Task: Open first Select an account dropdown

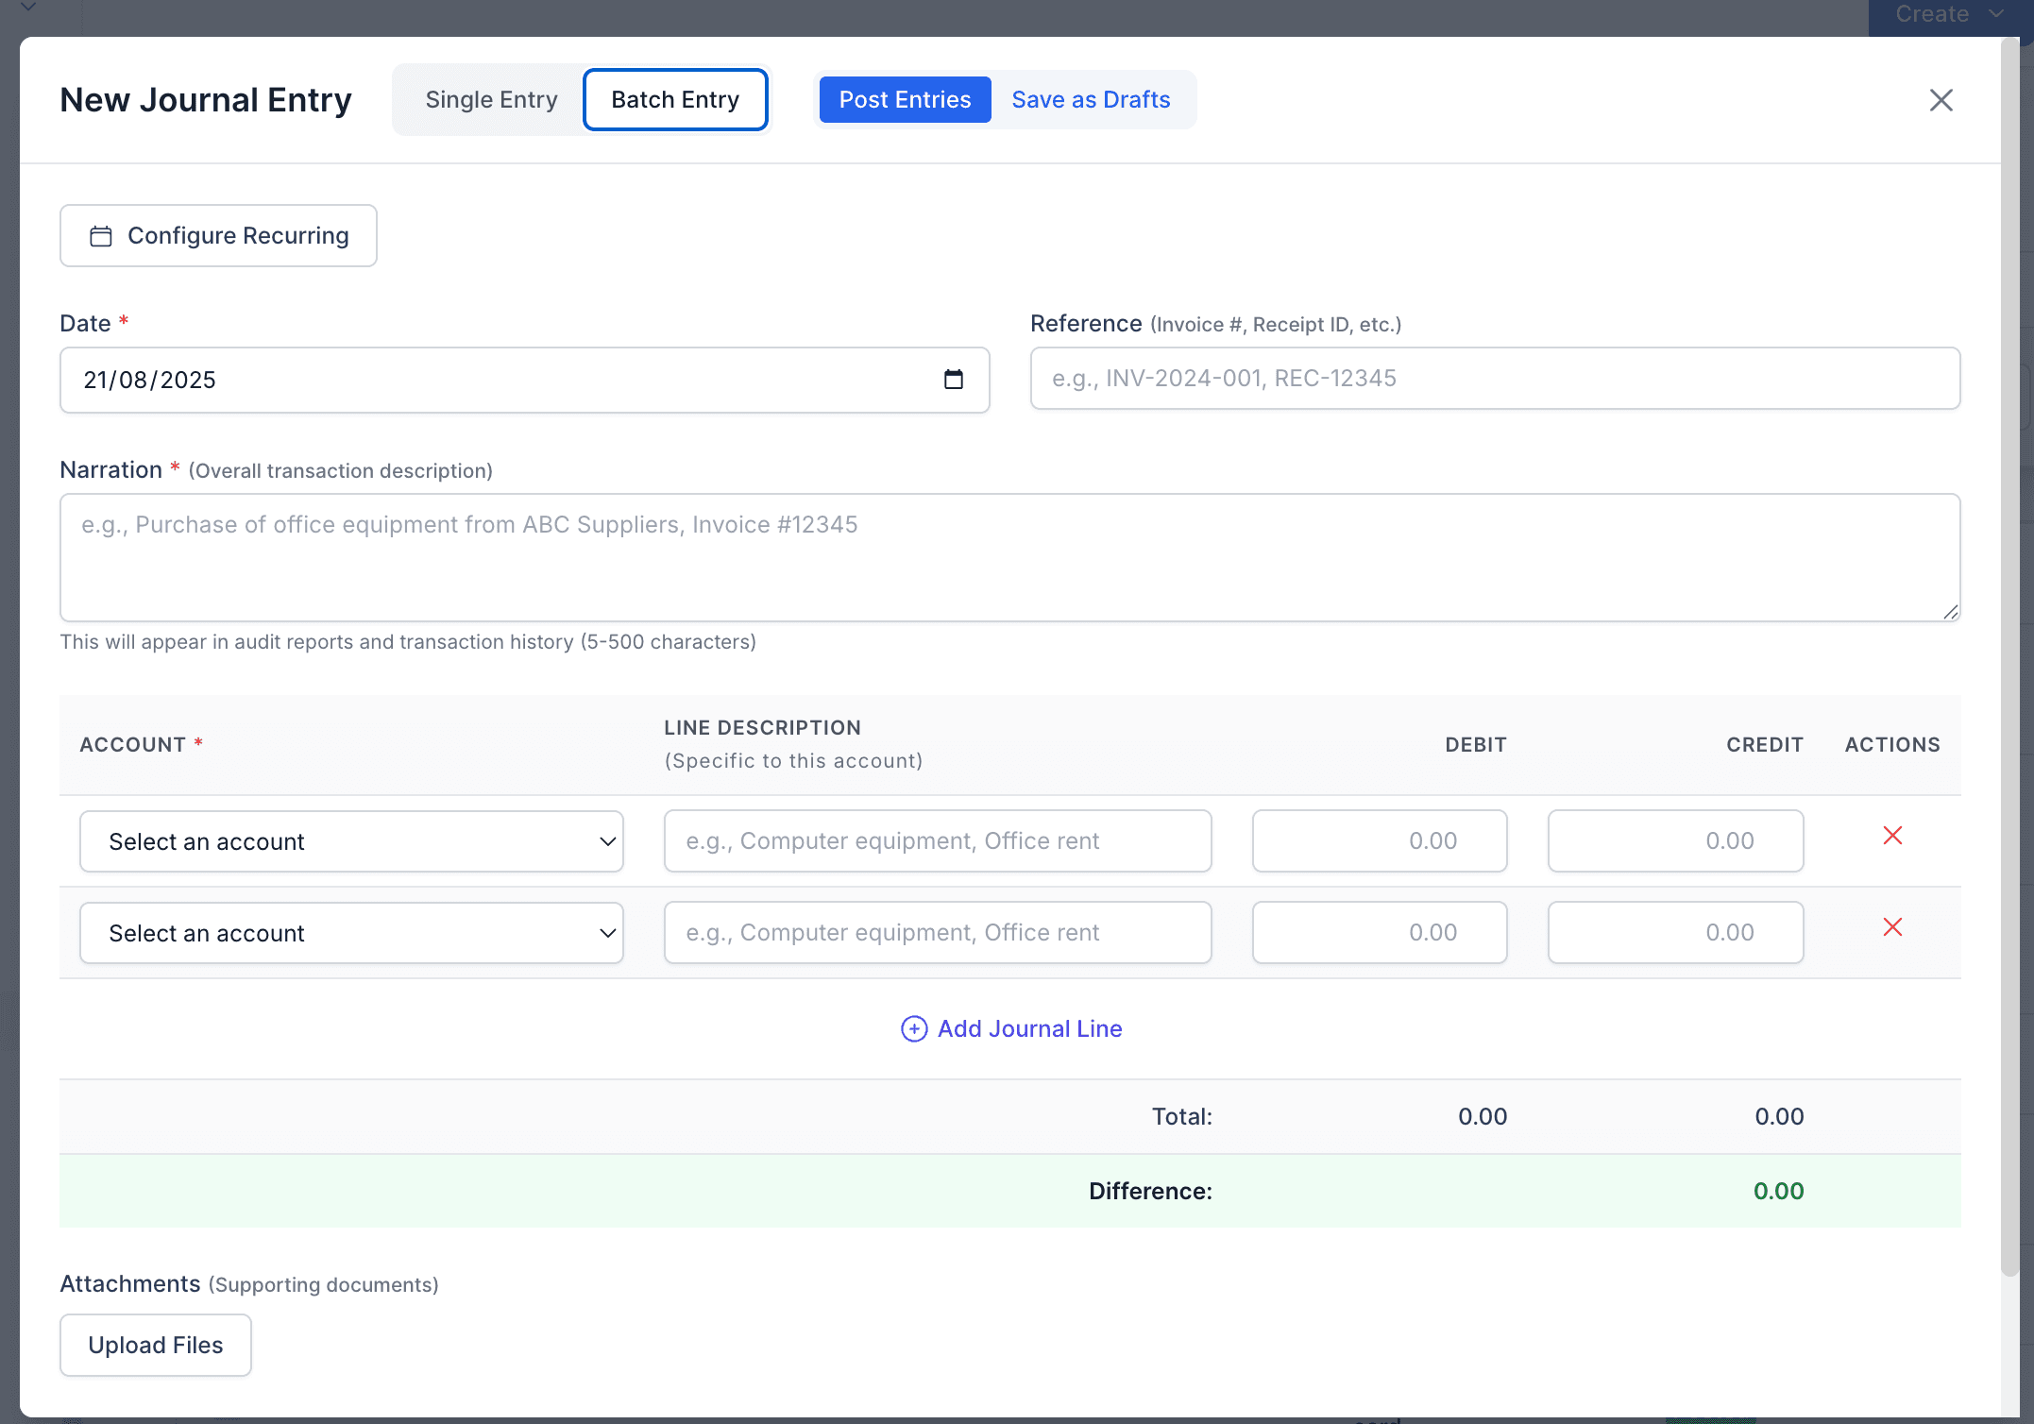Action: click(x=351, y=841)
